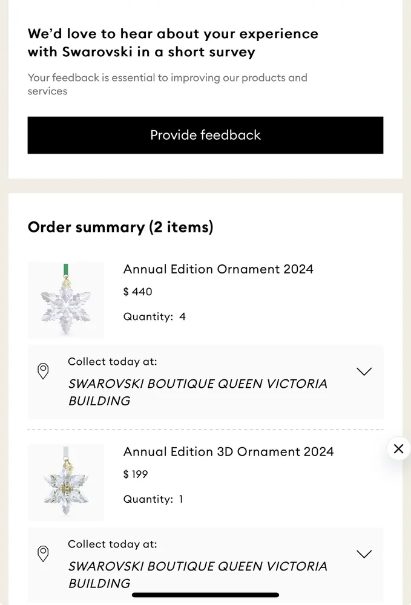Open the green-ribbon Annual Edition Ornament thumbnail
The image size is (411, 605).
[x=66, y=299]
